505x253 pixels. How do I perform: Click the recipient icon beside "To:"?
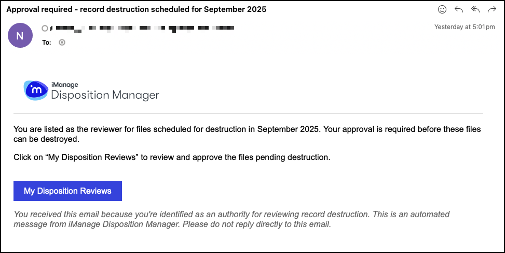(62, 43)
